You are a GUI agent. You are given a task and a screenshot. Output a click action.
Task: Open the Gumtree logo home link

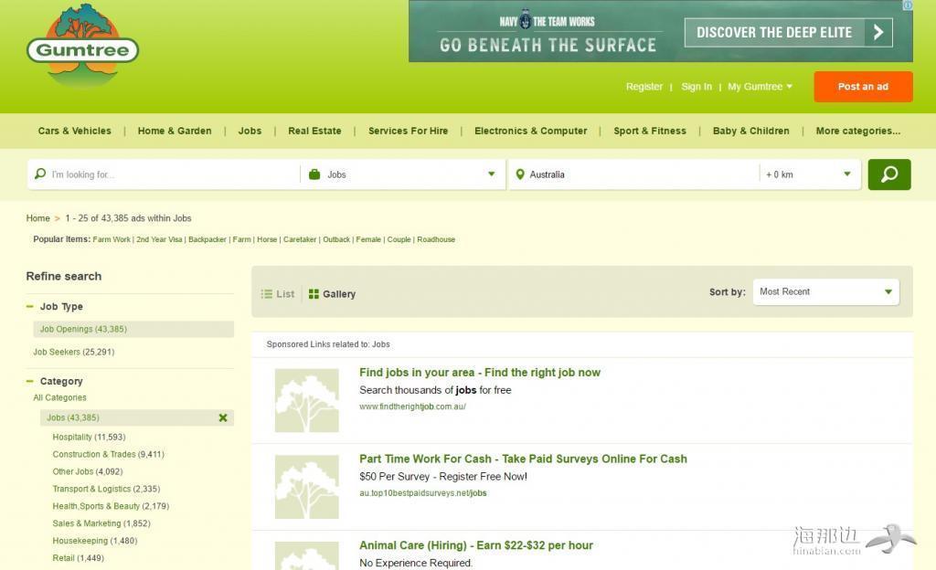82,47
